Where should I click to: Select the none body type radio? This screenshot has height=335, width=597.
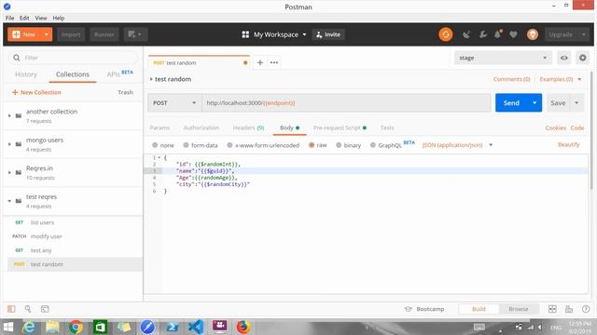click(155, 145)
